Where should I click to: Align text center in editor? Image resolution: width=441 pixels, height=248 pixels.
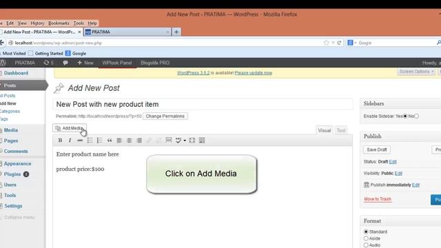tap(129, 141)
